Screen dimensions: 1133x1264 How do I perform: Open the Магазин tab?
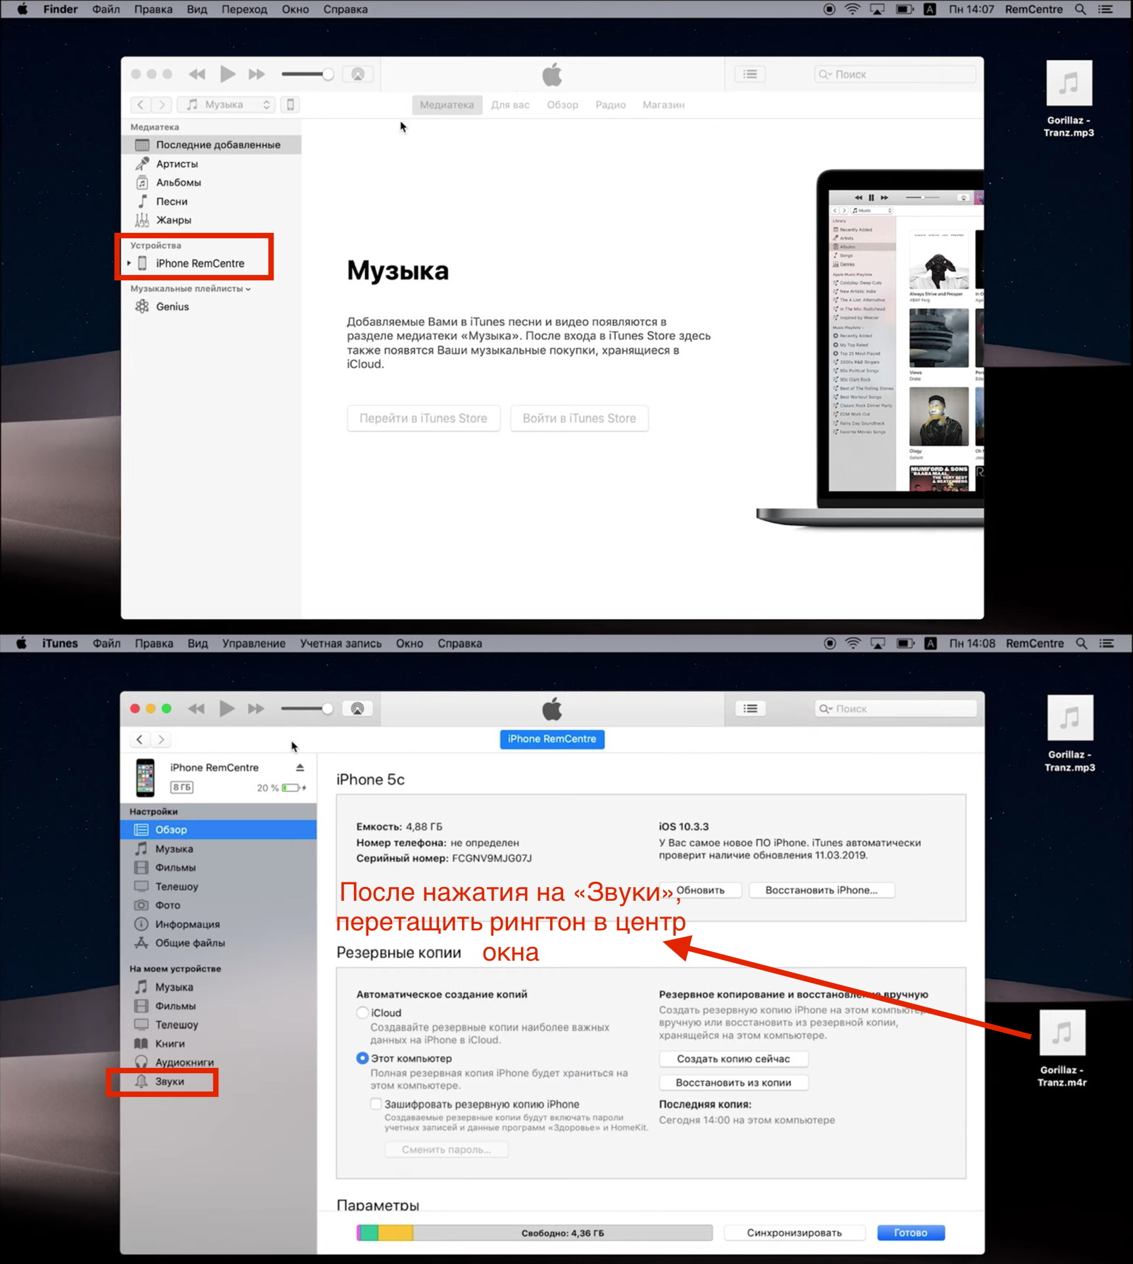tap(664, 105)
